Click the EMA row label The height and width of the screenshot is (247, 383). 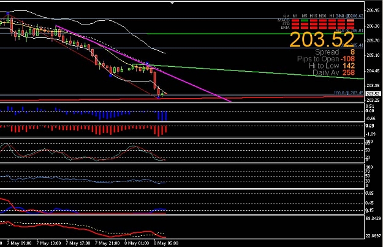(x=286, y=28)
